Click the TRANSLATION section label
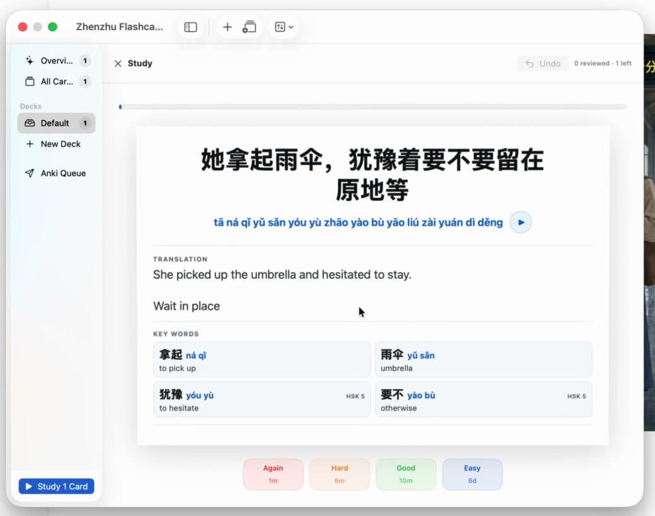 (180, 259)
